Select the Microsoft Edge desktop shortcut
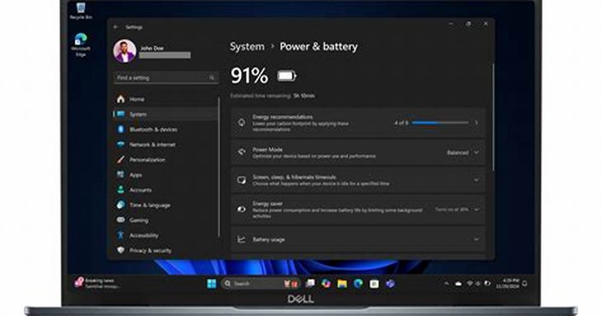This screenshot has width=602, height=316. click(x=81, y=45)
